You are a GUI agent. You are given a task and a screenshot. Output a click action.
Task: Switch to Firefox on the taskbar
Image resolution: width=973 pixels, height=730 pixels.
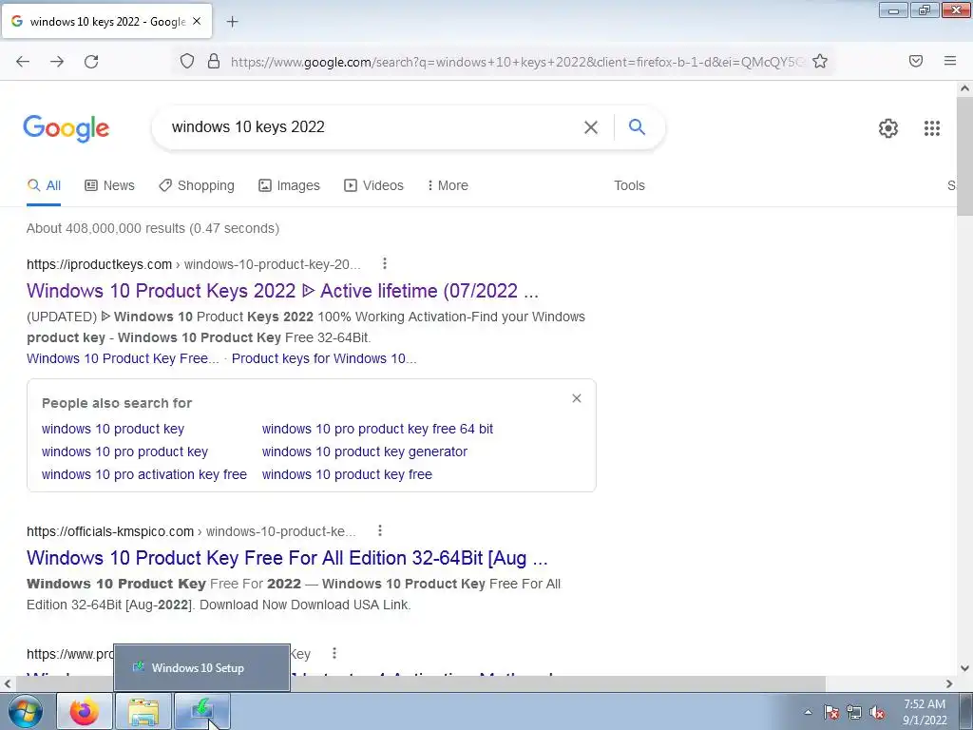85,711
